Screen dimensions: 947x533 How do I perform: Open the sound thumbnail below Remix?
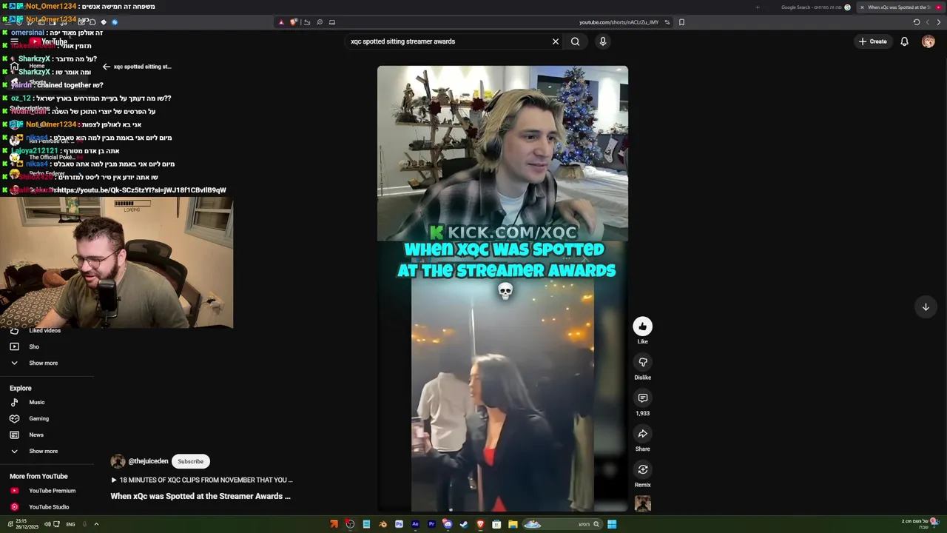[x=642, y=504]
